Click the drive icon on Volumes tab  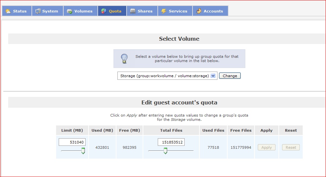(70, 11)
